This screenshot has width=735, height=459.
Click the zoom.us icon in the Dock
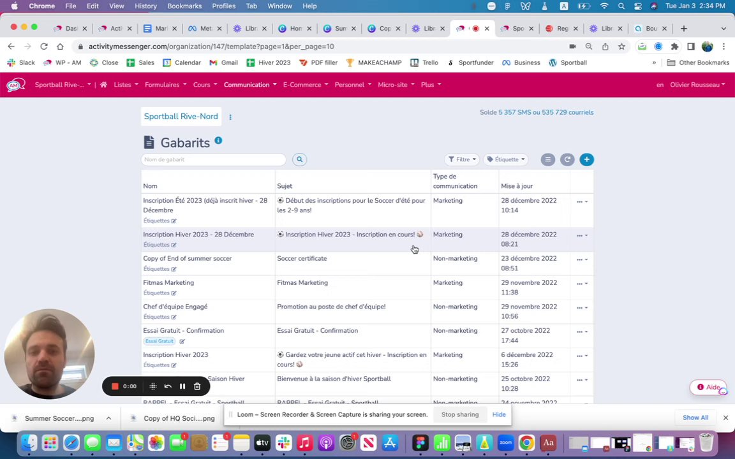(505, 442)
